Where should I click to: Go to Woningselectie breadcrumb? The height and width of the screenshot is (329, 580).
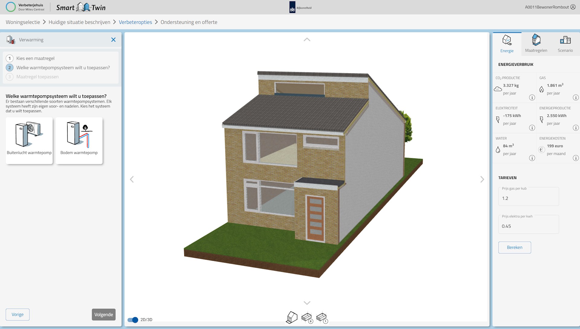point(23,22)
